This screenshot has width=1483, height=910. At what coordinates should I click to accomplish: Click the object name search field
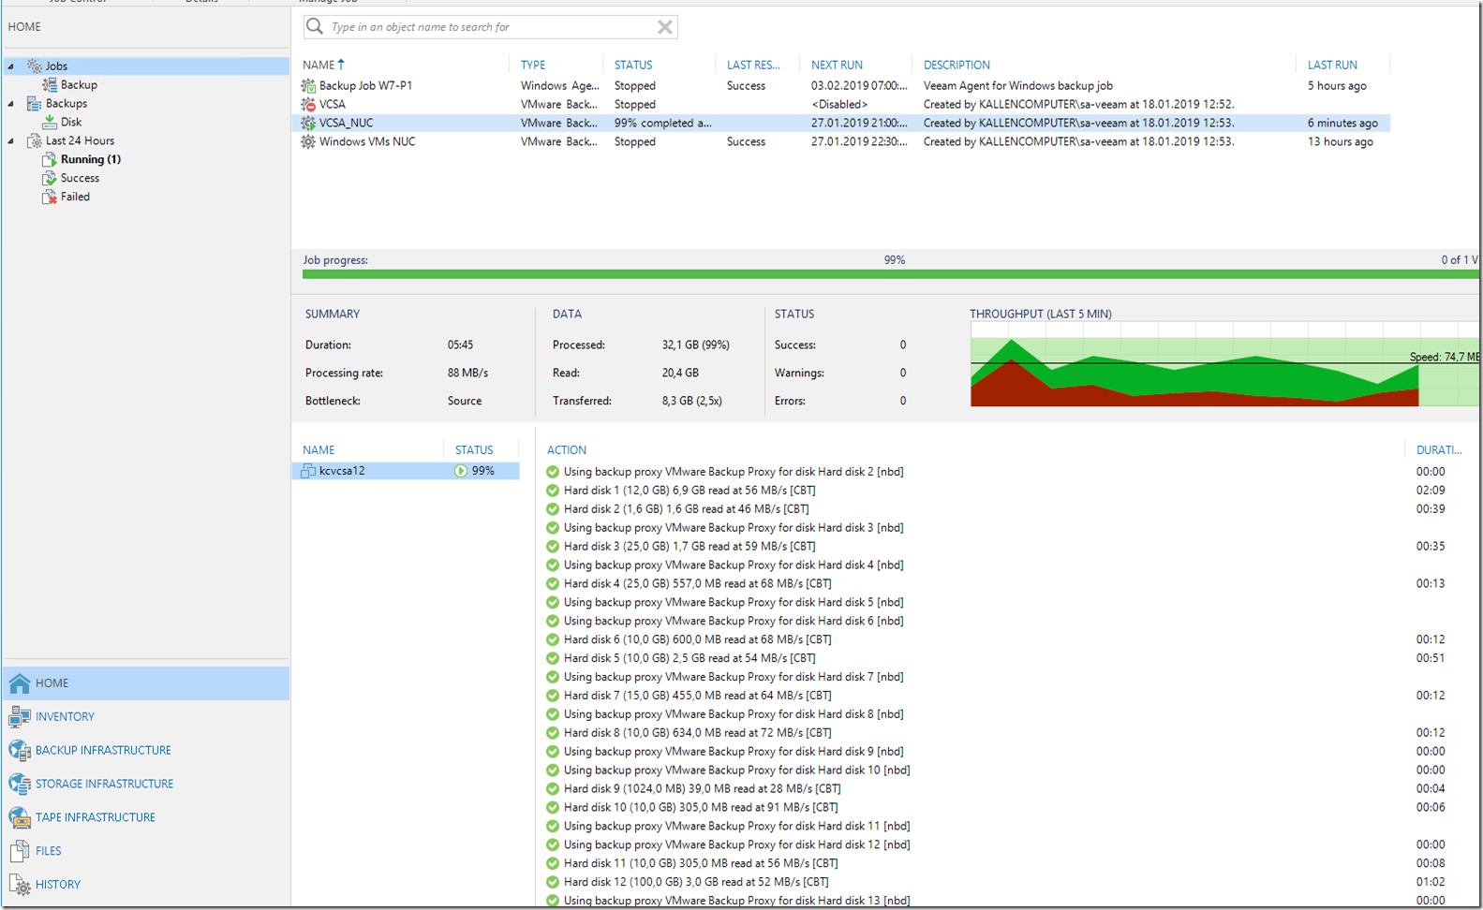point(491,27)
